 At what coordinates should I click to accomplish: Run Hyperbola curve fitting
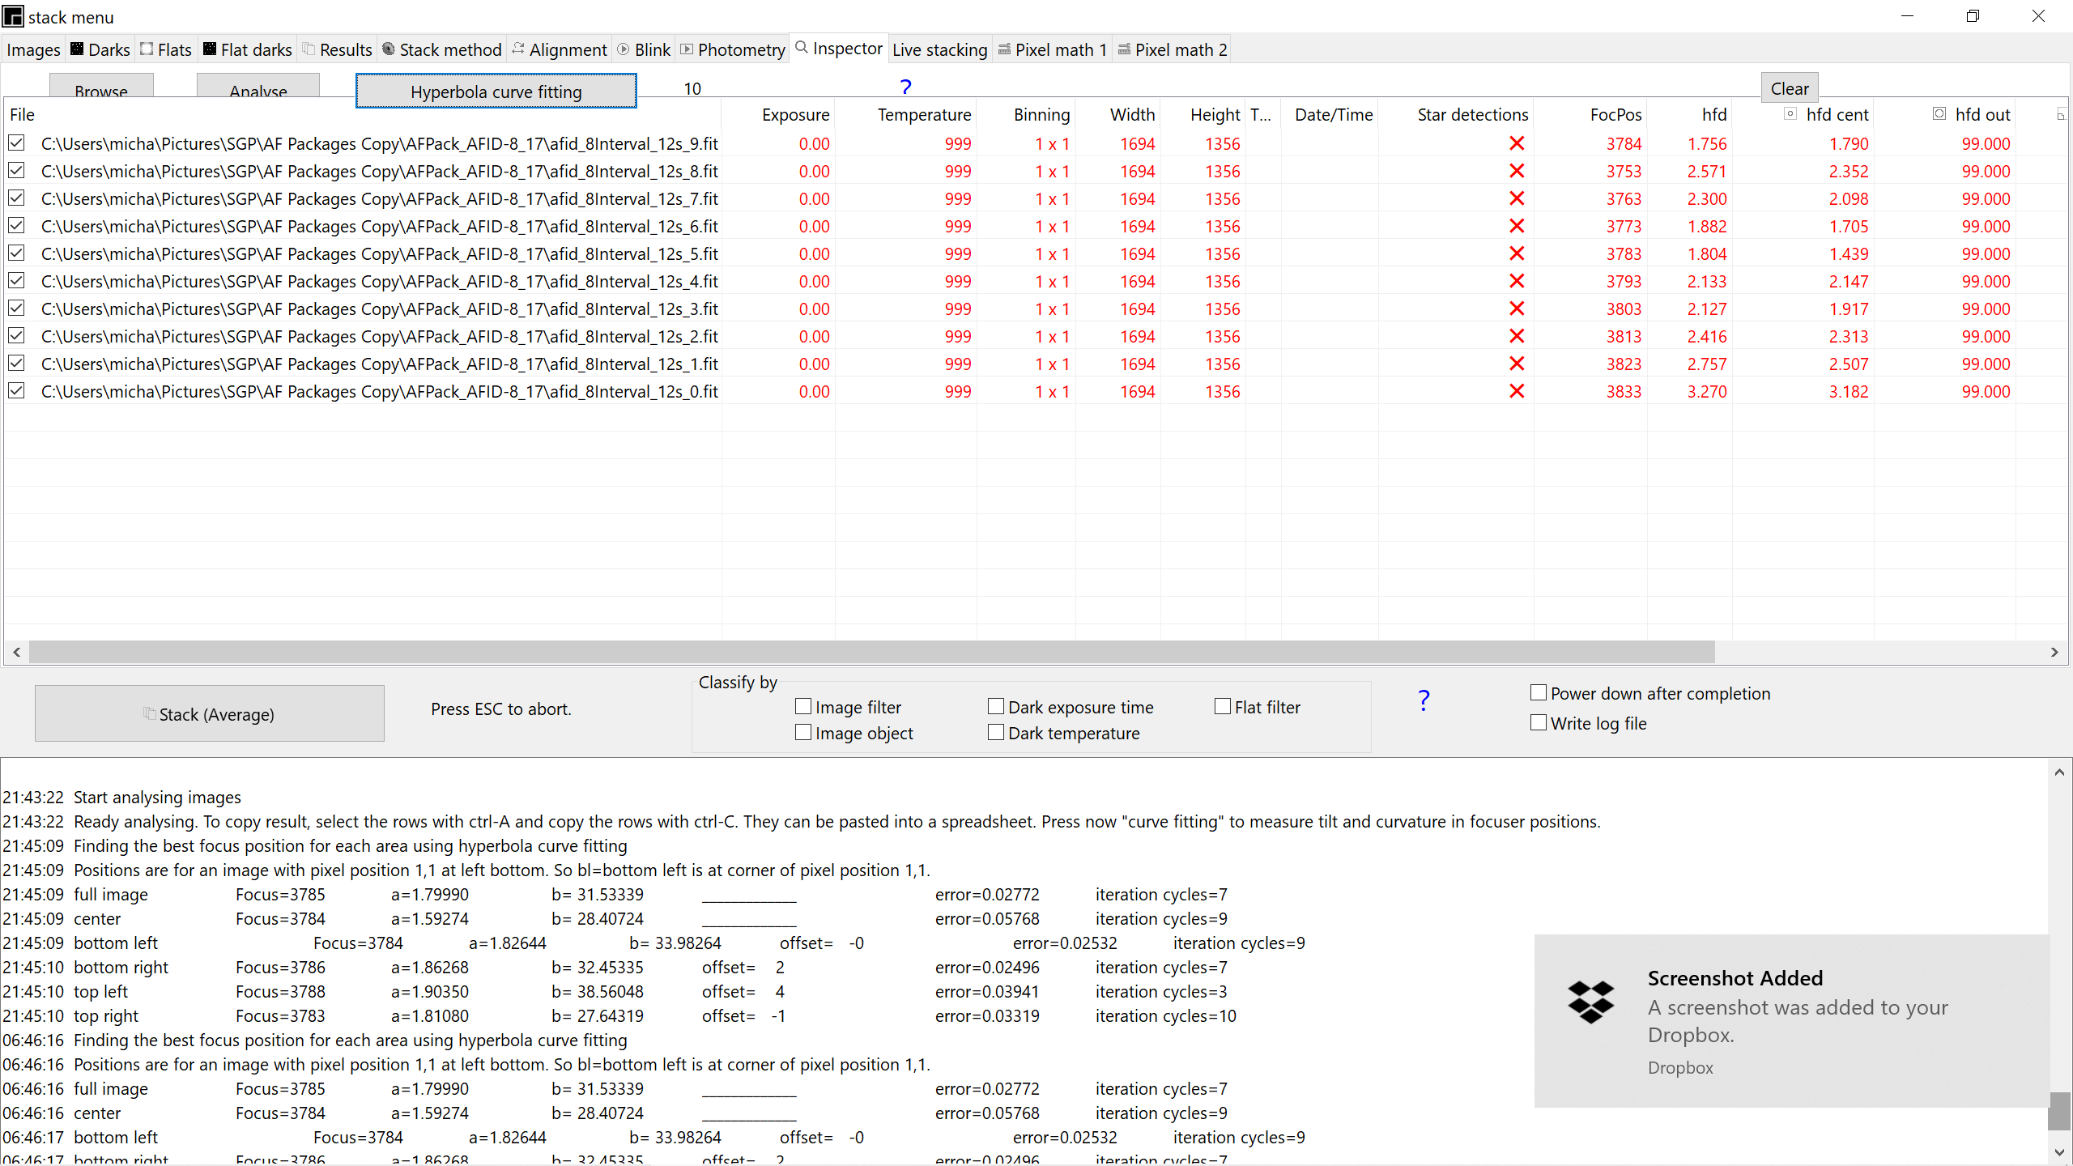pyautogui.click(x=496, y=91)
